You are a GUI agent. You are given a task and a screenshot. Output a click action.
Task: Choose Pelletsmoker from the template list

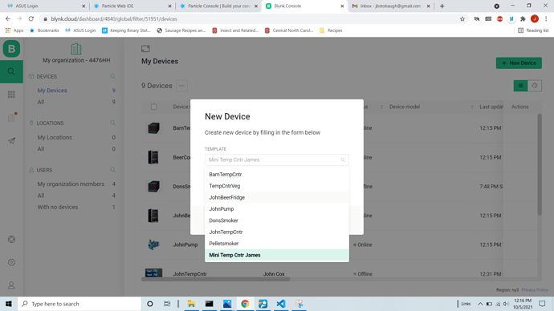(277, 244)
